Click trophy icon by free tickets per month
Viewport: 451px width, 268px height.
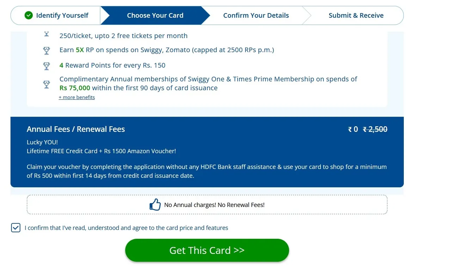click(47, 34)
